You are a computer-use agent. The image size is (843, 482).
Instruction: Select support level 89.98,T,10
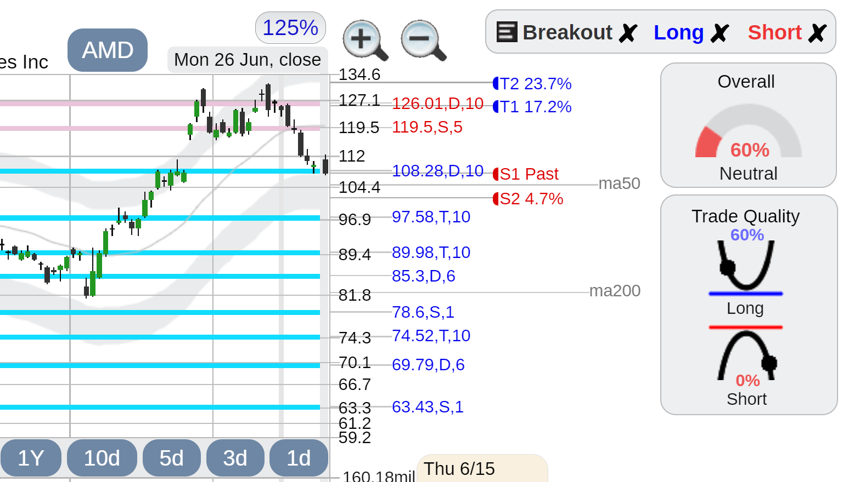point(431,253)
